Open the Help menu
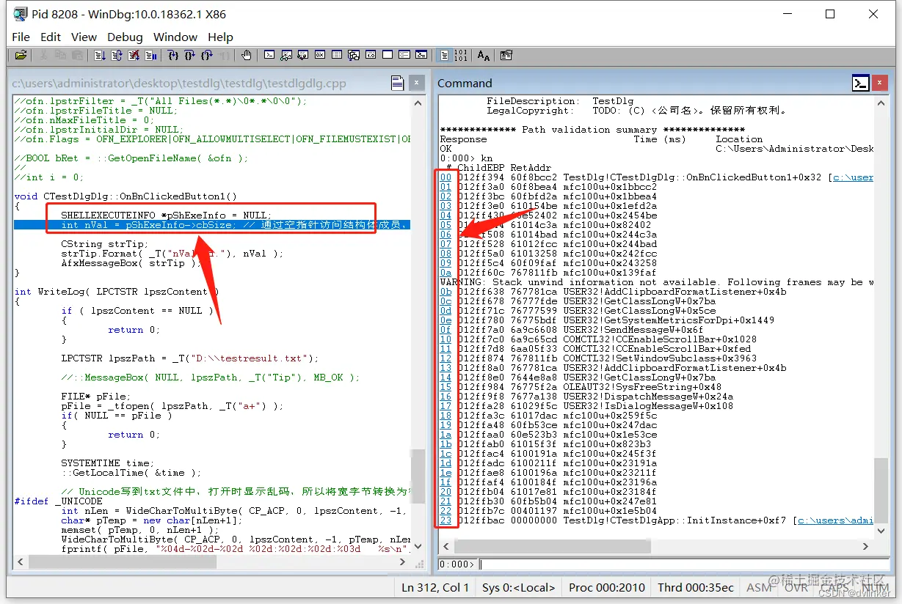The image size is (902, 604). [220, 37]
